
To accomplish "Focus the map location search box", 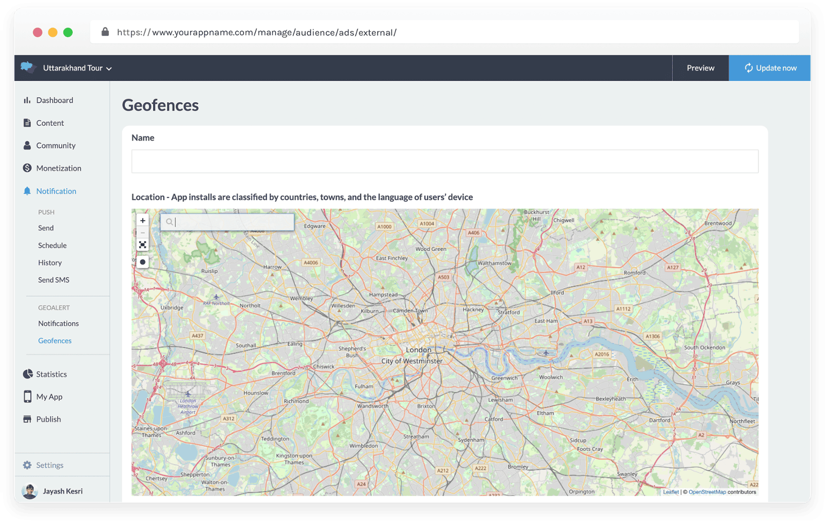I will coord(232,222).
